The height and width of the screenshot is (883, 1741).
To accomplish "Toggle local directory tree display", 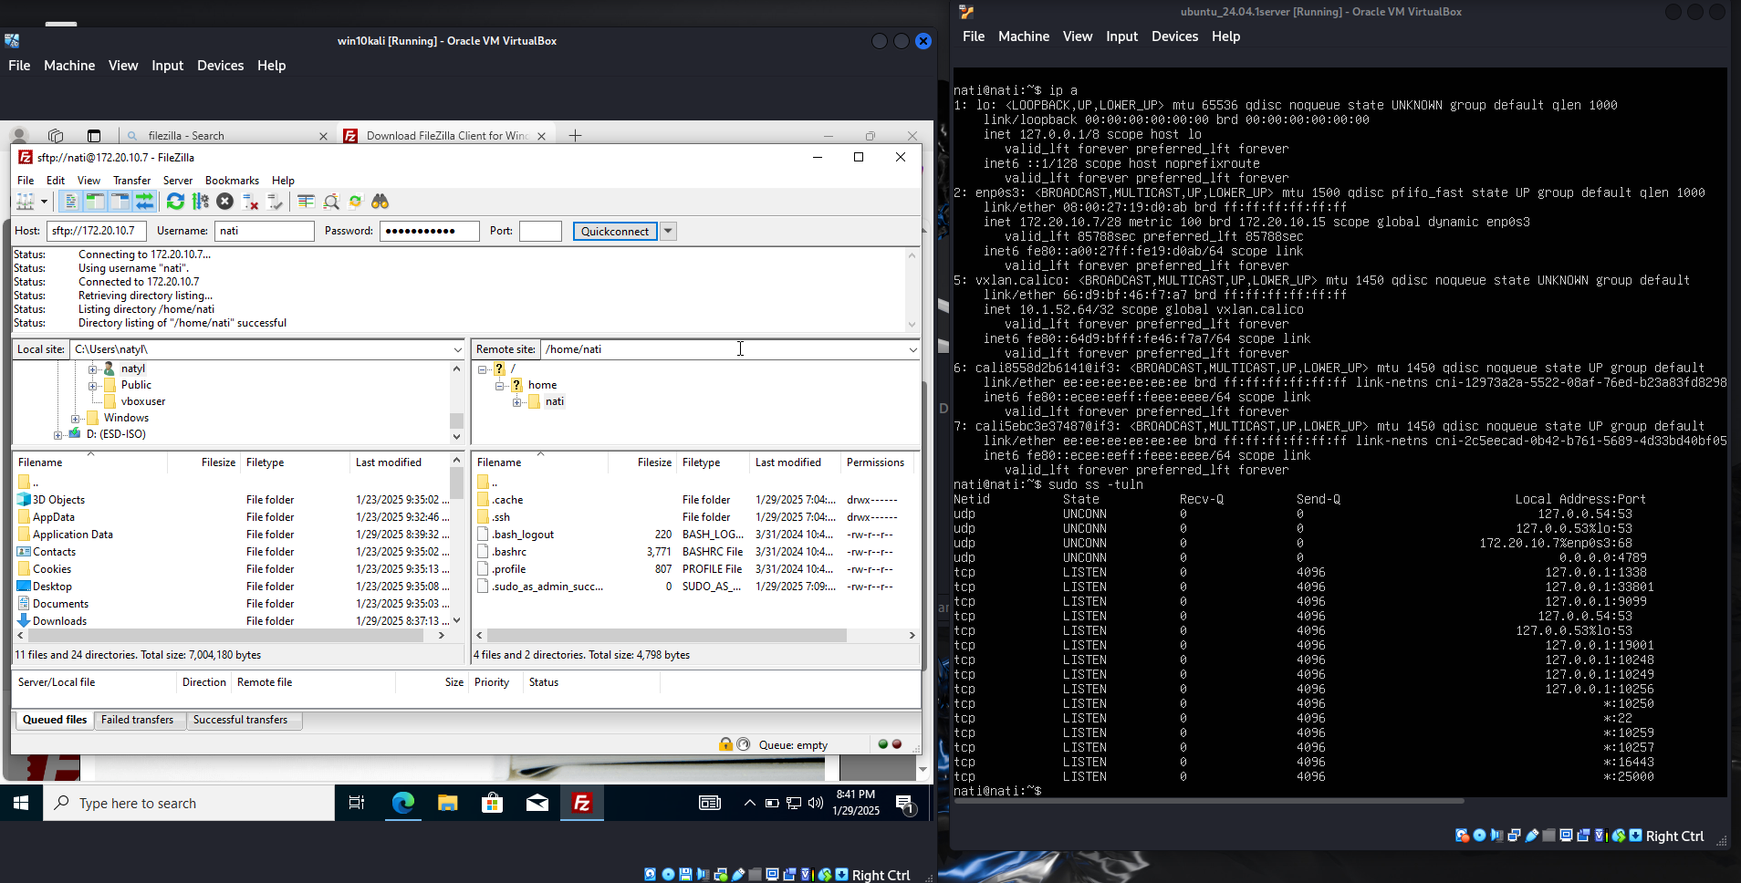I will tap(95, 202).
